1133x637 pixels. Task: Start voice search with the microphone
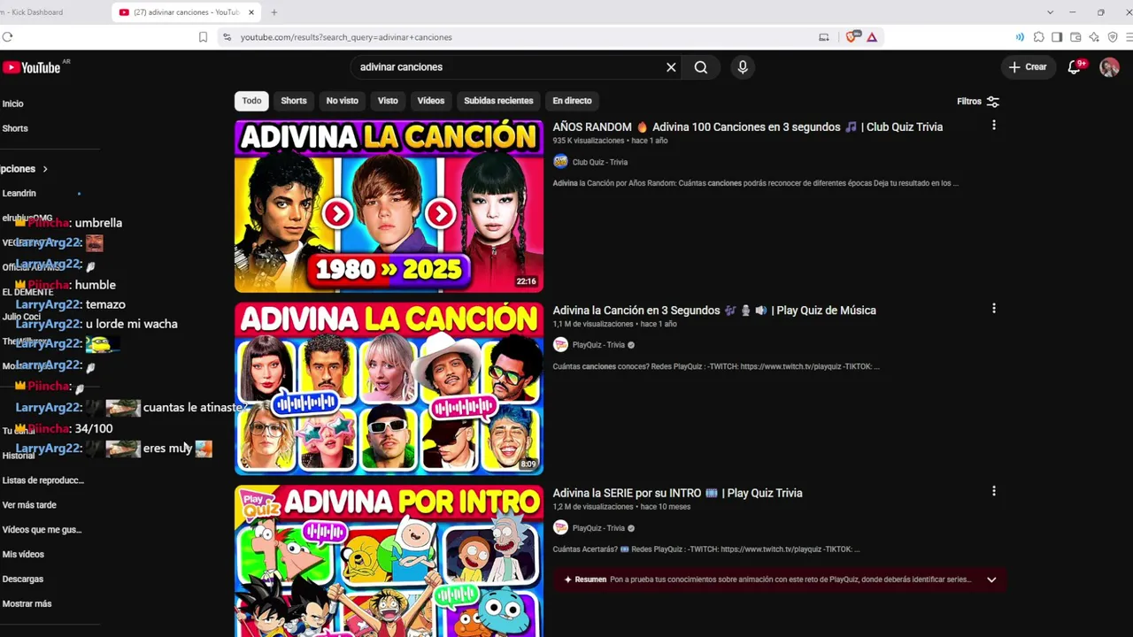coord(743,67)
